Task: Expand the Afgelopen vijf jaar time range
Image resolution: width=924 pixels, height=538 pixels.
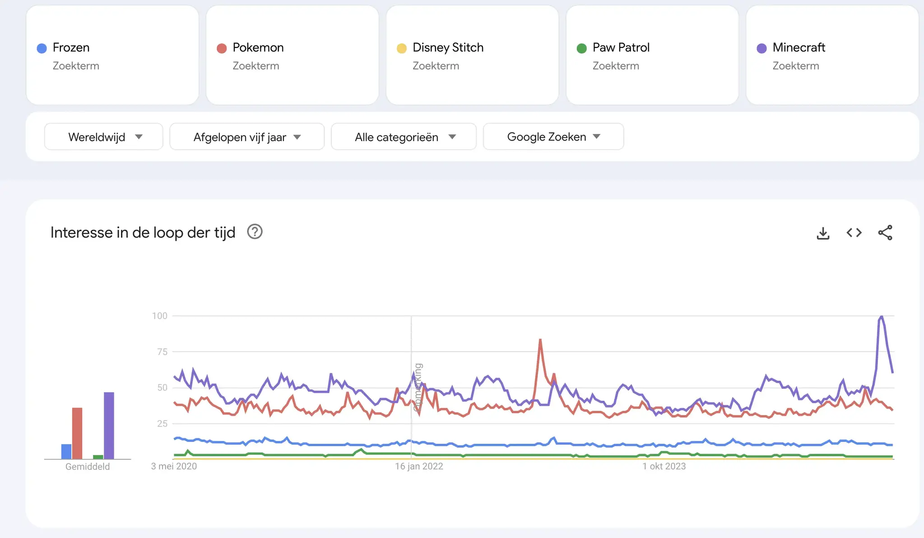Action: click(246, 137)
